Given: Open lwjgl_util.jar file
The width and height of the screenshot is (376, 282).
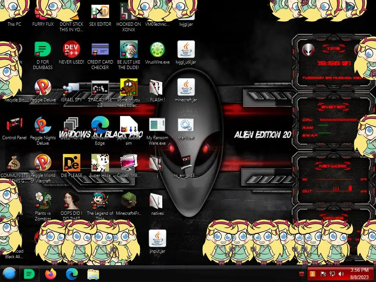Looking at the screenshot, I should tap(186, 50).
